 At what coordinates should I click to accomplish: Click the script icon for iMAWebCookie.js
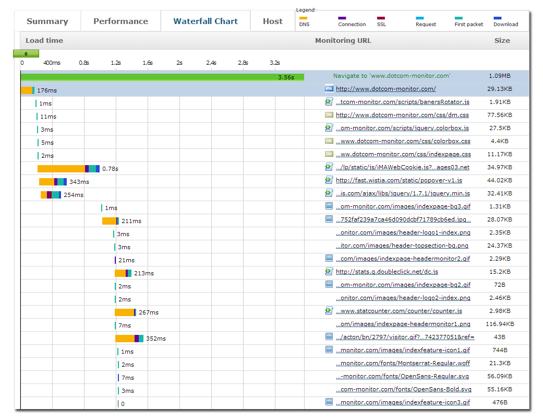coord(329,167)
